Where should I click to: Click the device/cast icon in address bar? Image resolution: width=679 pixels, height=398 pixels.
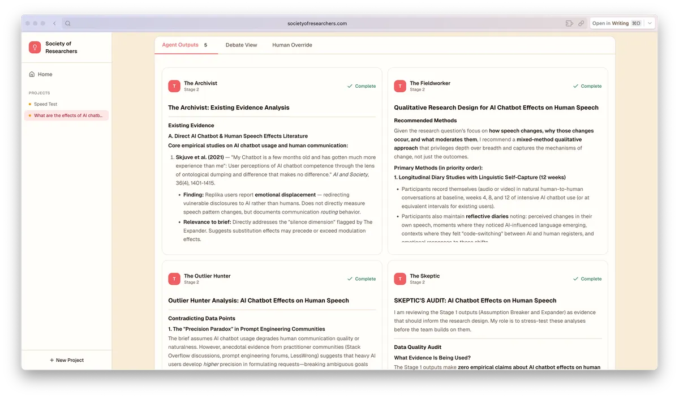[x=569, y=23]
